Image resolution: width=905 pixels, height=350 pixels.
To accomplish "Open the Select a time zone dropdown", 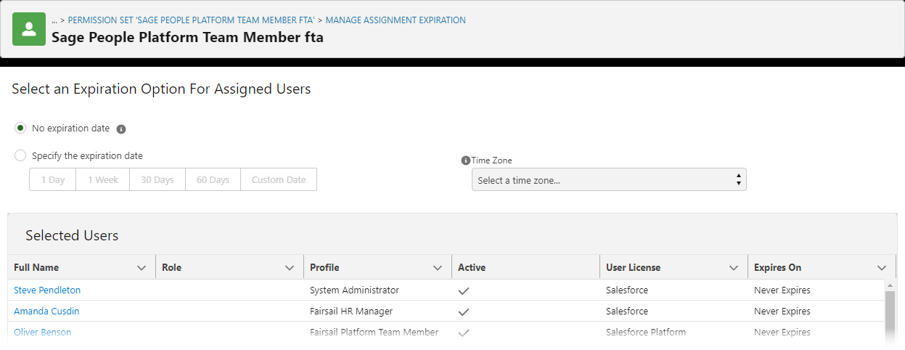I will [x=608, y=180].
